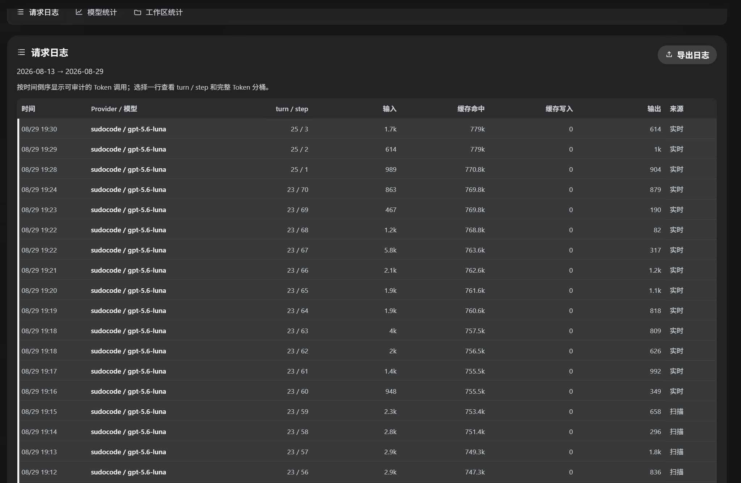Click the upload icon in 导出日志 button
Screen dimensions: 741x483
[669, 55]
